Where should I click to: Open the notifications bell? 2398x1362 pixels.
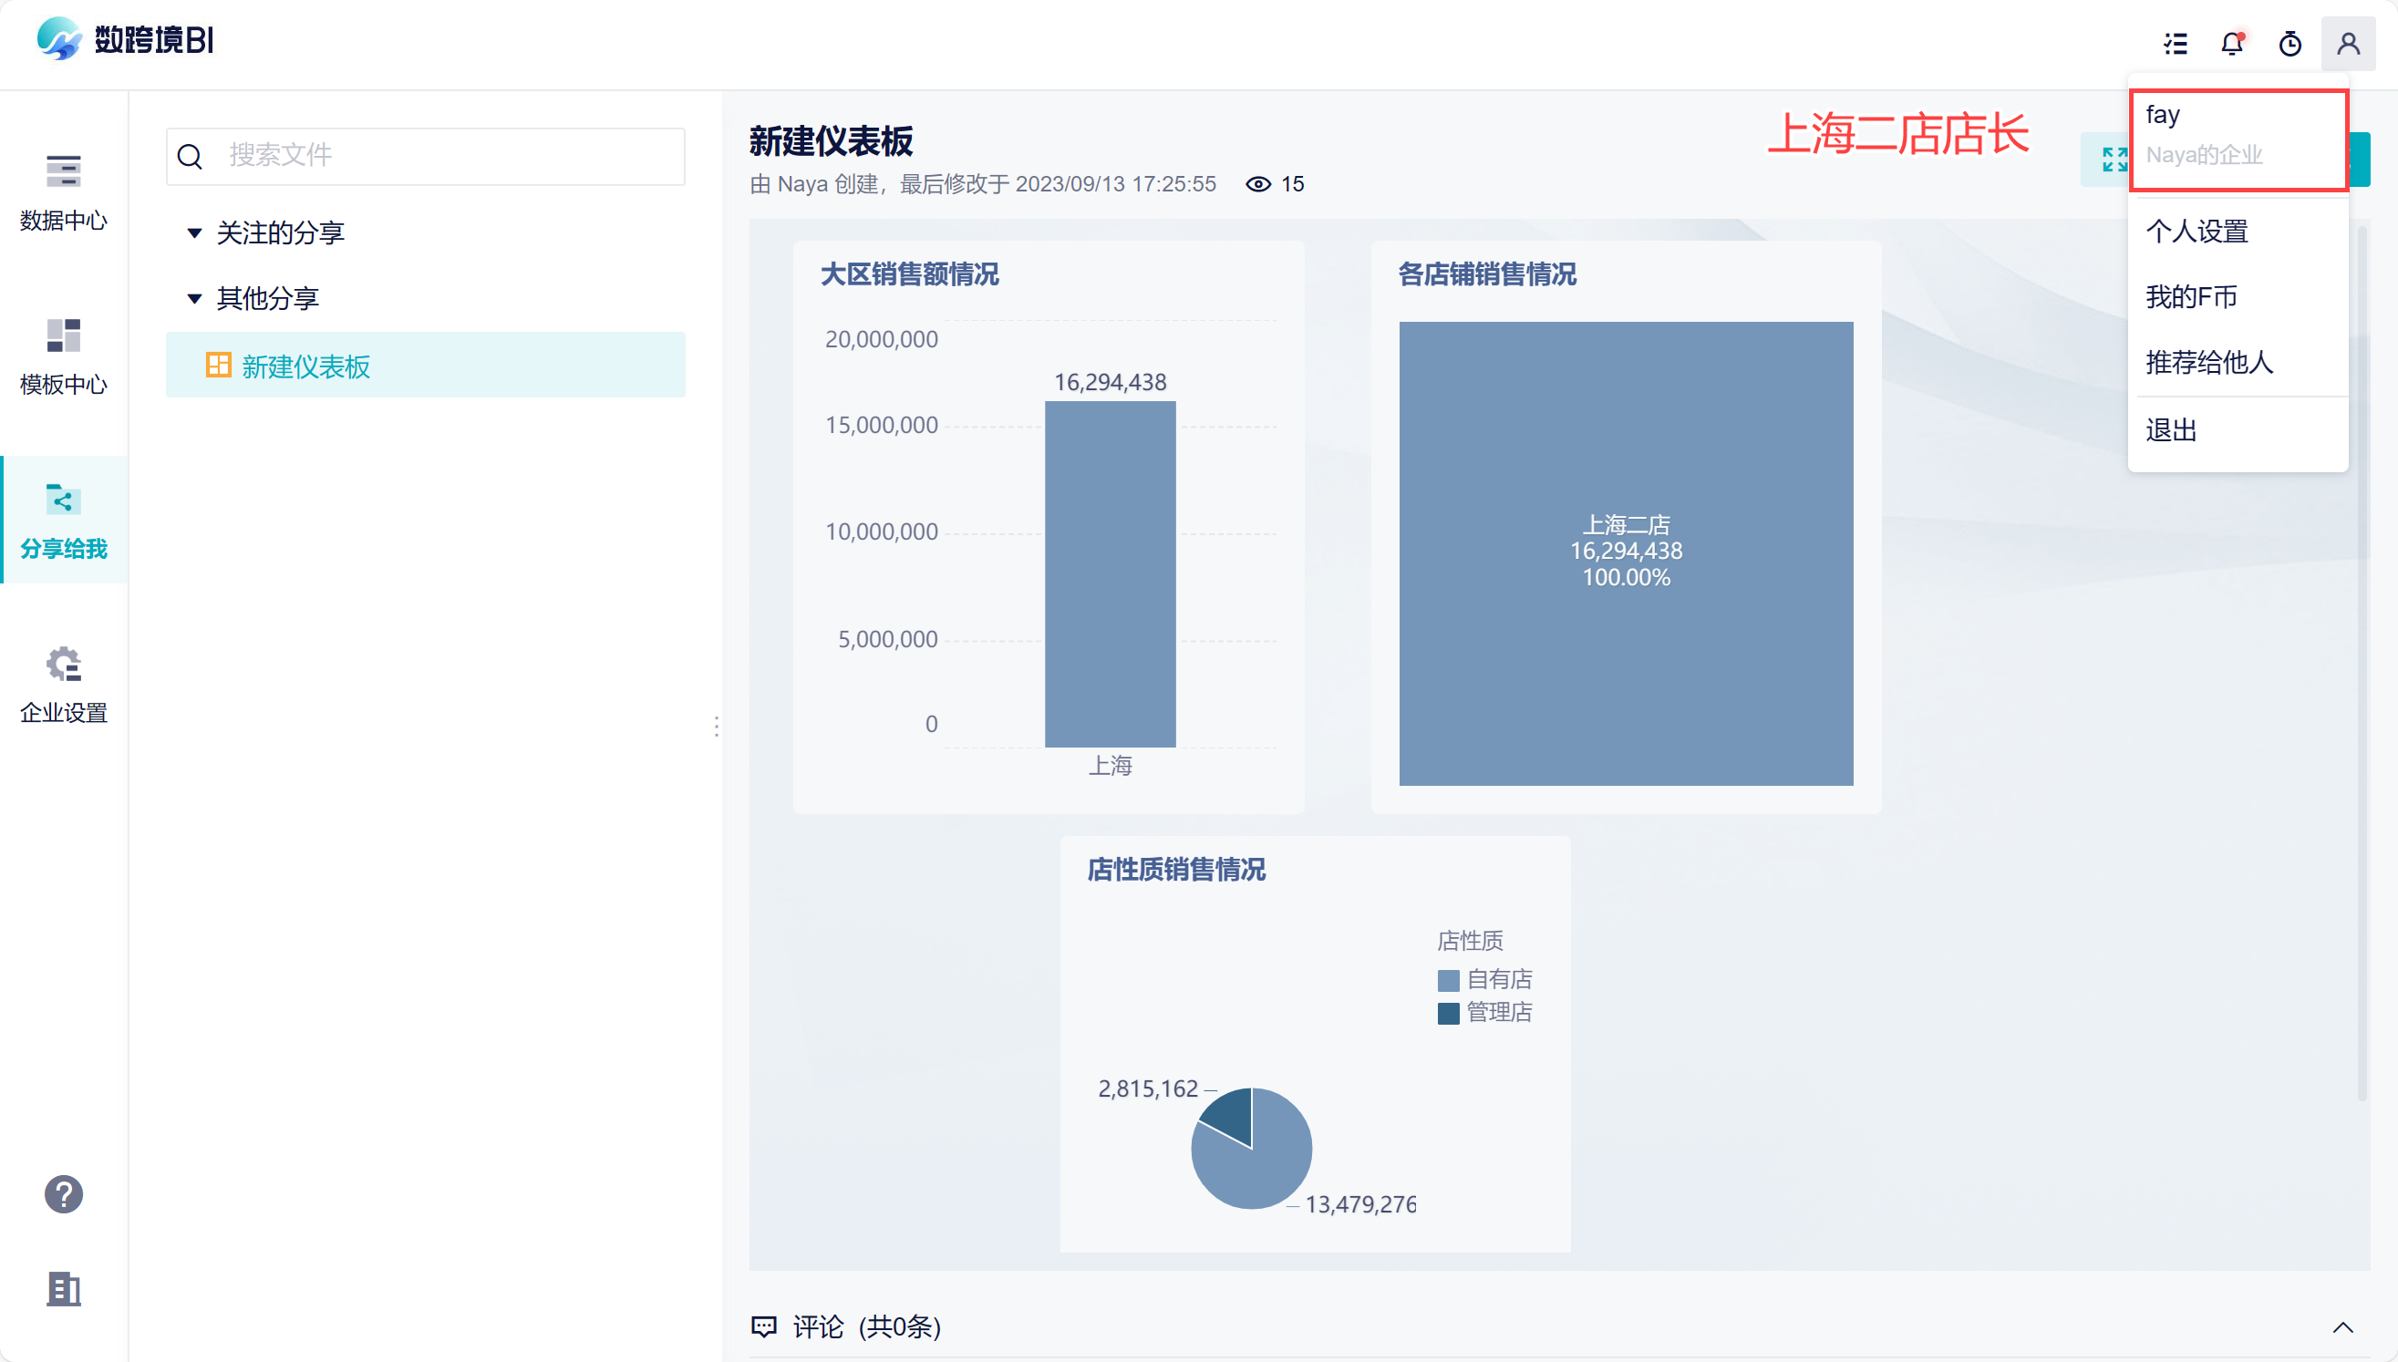2232,44
